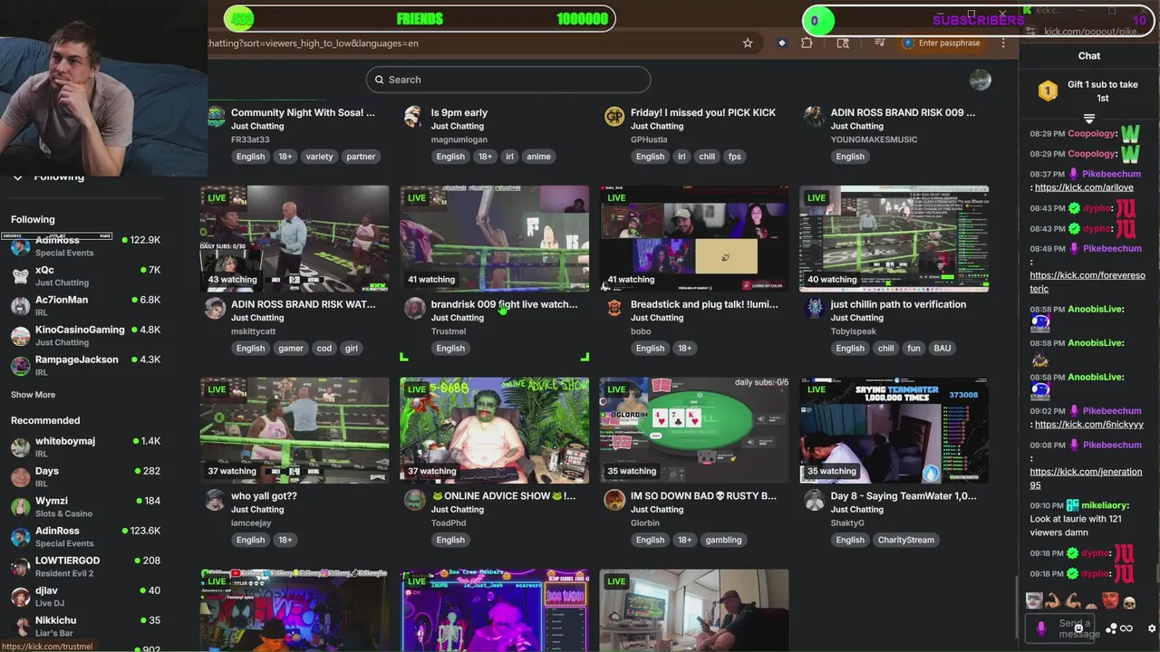Collapse the pinned gift banner in chat
This screenshot has width=1160, height=652.
1089,119
